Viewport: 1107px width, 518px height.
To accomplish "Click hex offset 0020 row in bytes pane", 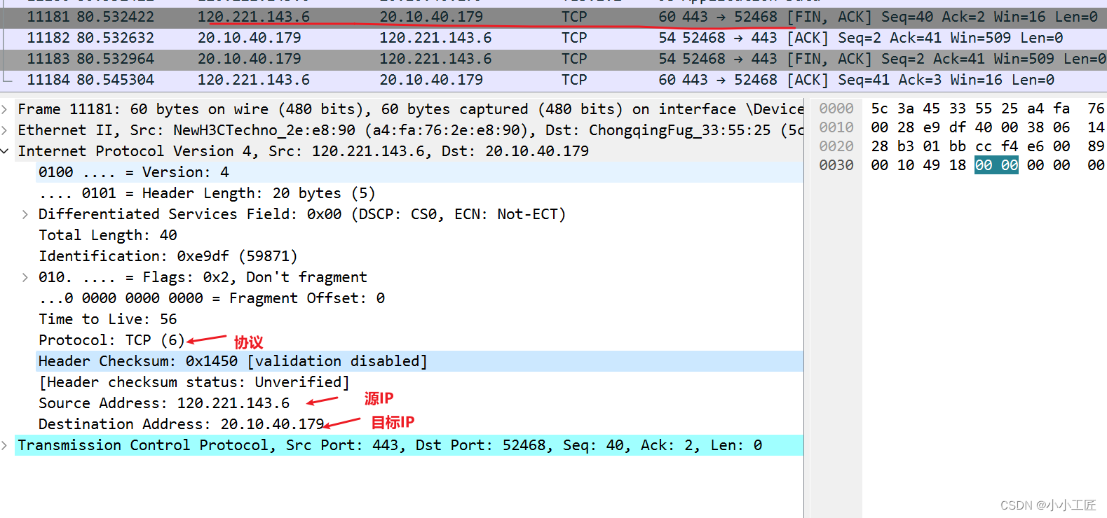I will pyautogui.click(x=836, y=146).
